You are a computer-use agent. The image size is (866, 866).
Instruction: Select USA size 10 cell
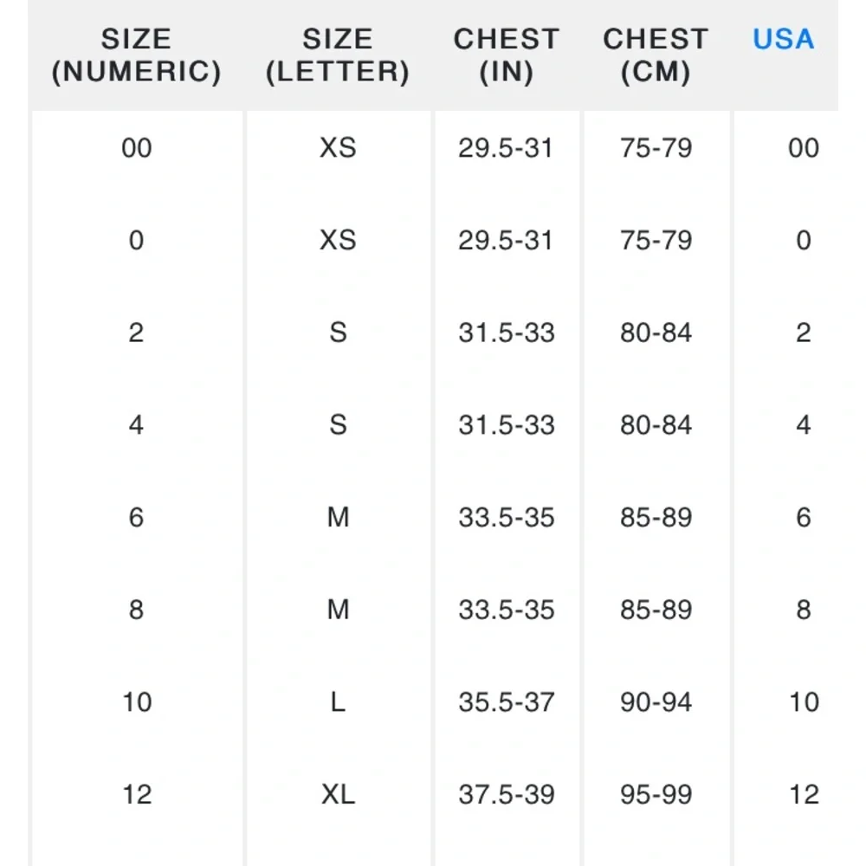click(x=804, y=702)
